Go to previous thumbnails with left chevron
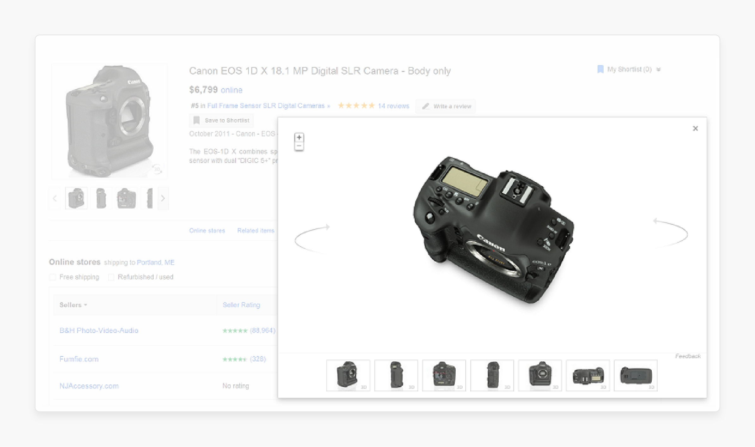The height and width of the screenshot is (447, 755). pyautogui.click(x=55, y=198)
